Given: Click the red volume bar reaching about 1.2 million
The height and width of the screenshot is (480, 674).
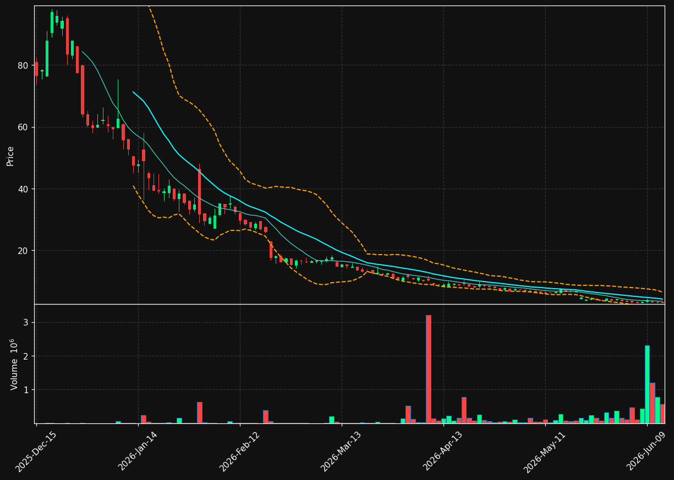Looking at the screenshot, I should tap(653, 403).
